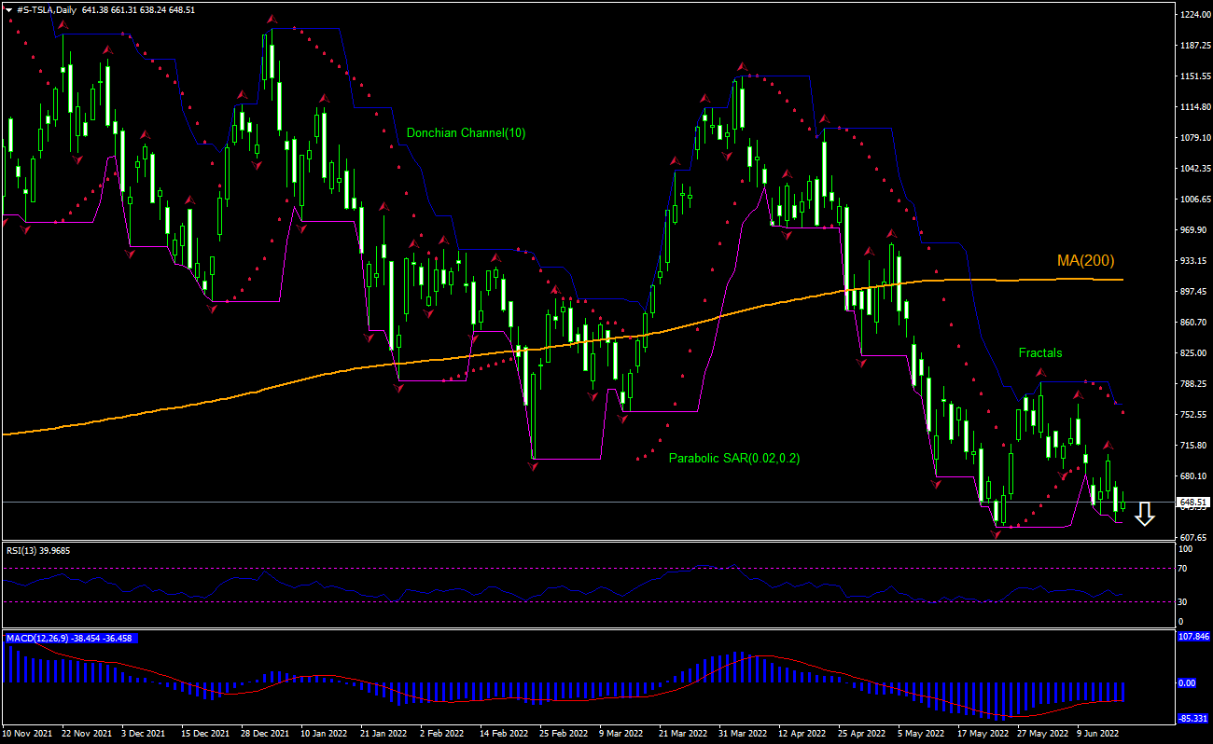The width and height of the screenshot is (1213, 744).
Task: Click the 607.65 price axis label
Action: pos(1194,538)
